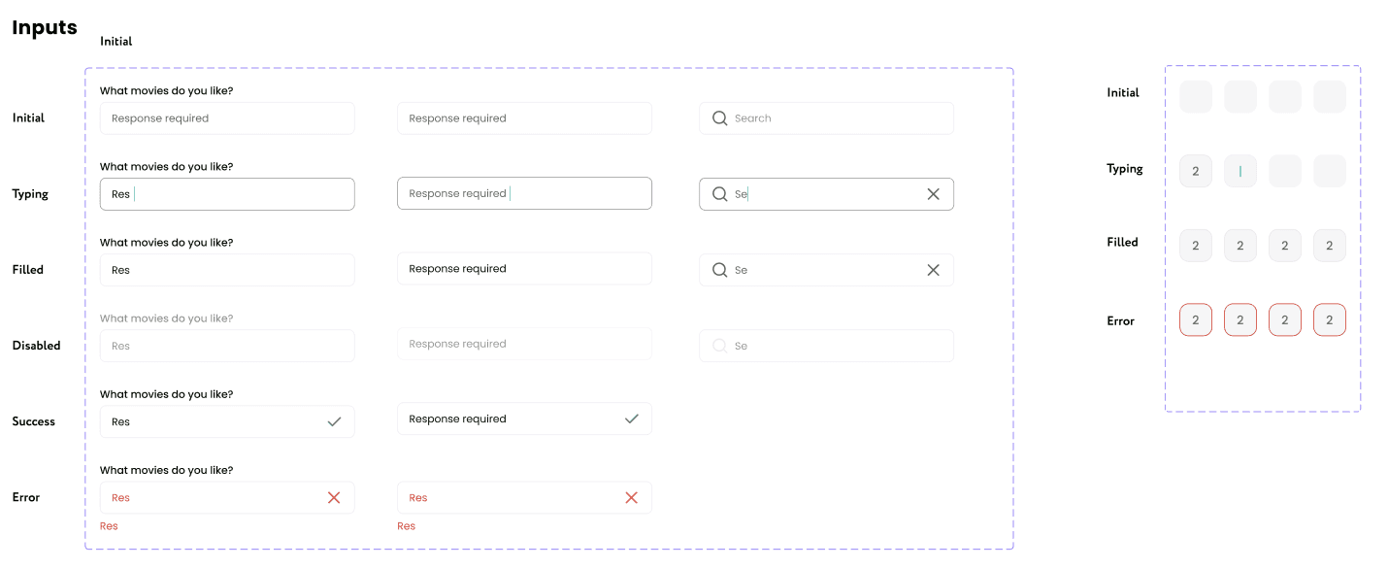Click the last empty code box in Typing row
This screenshot has height=569, width=1388.
coord(1330,171)
